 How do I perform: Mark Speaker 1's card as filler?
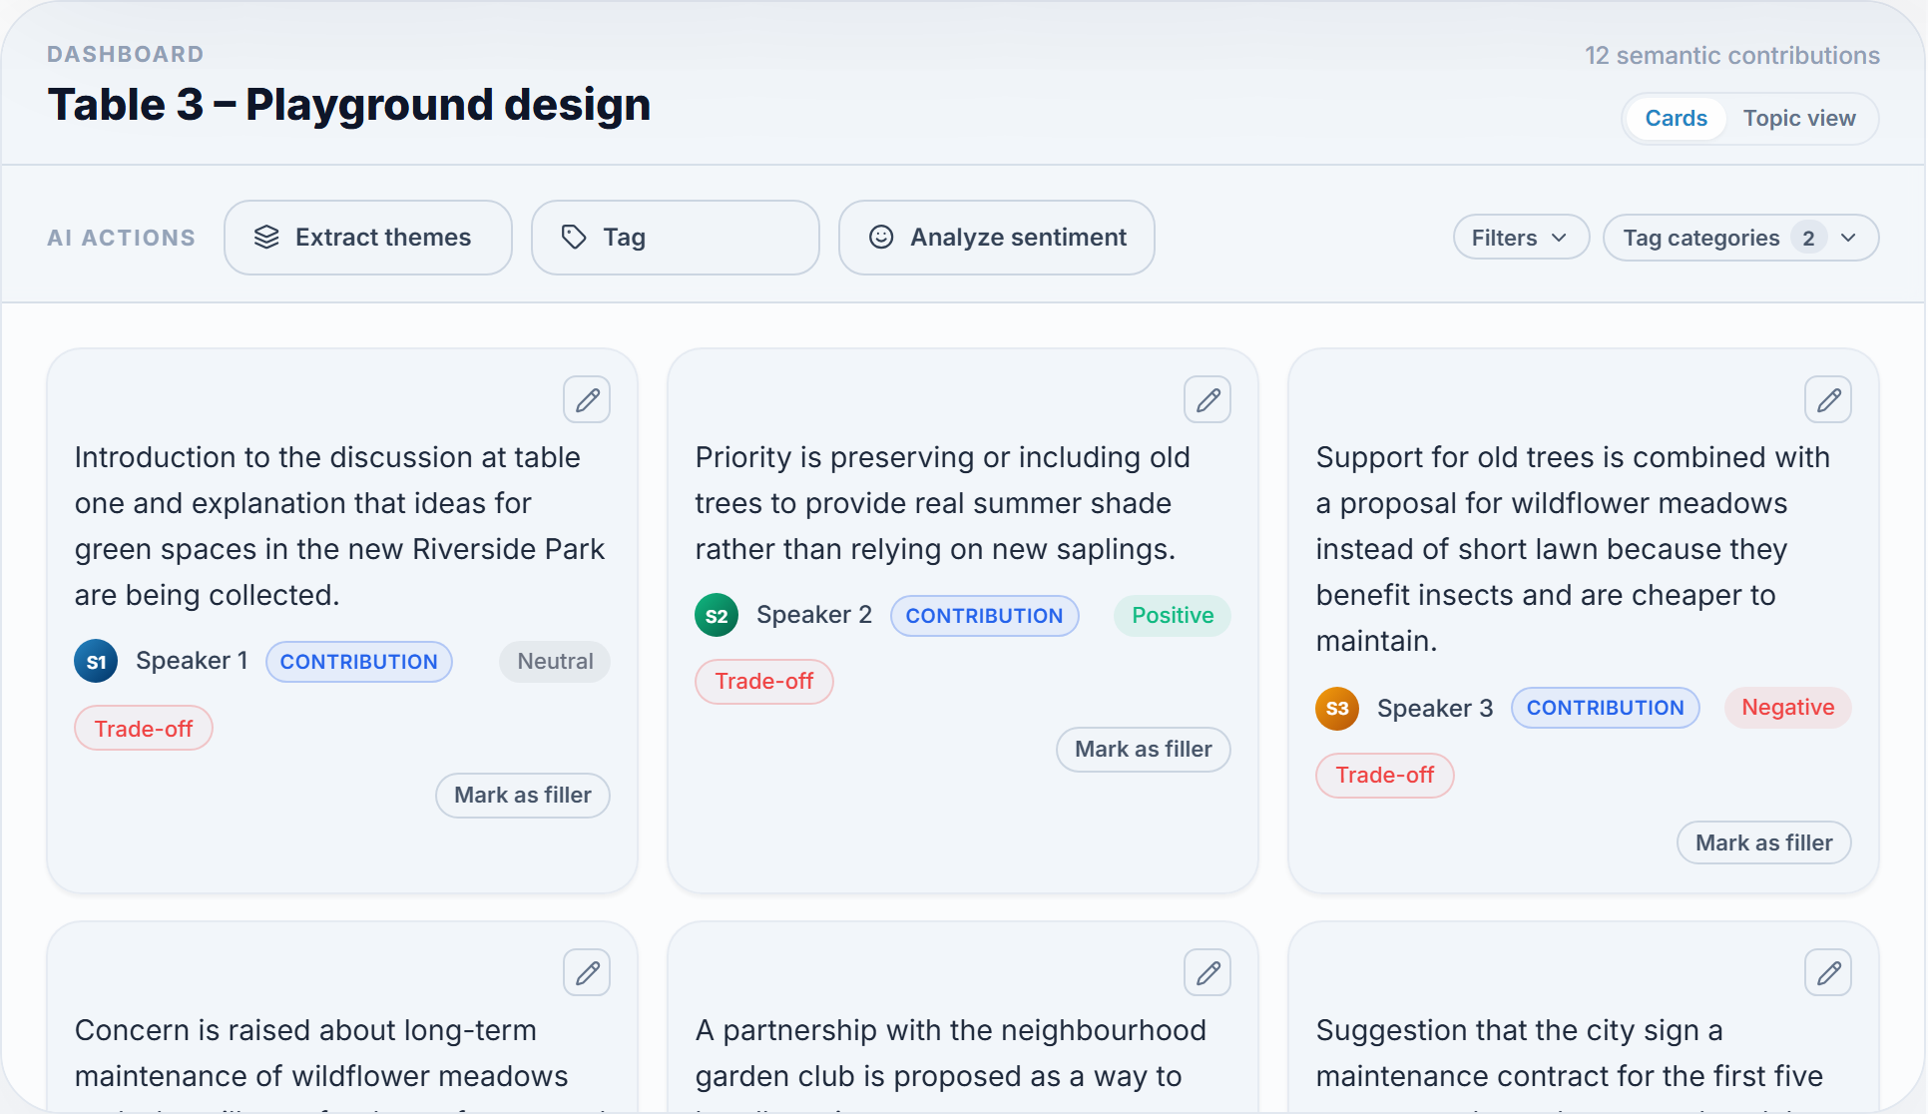(523, 796)
